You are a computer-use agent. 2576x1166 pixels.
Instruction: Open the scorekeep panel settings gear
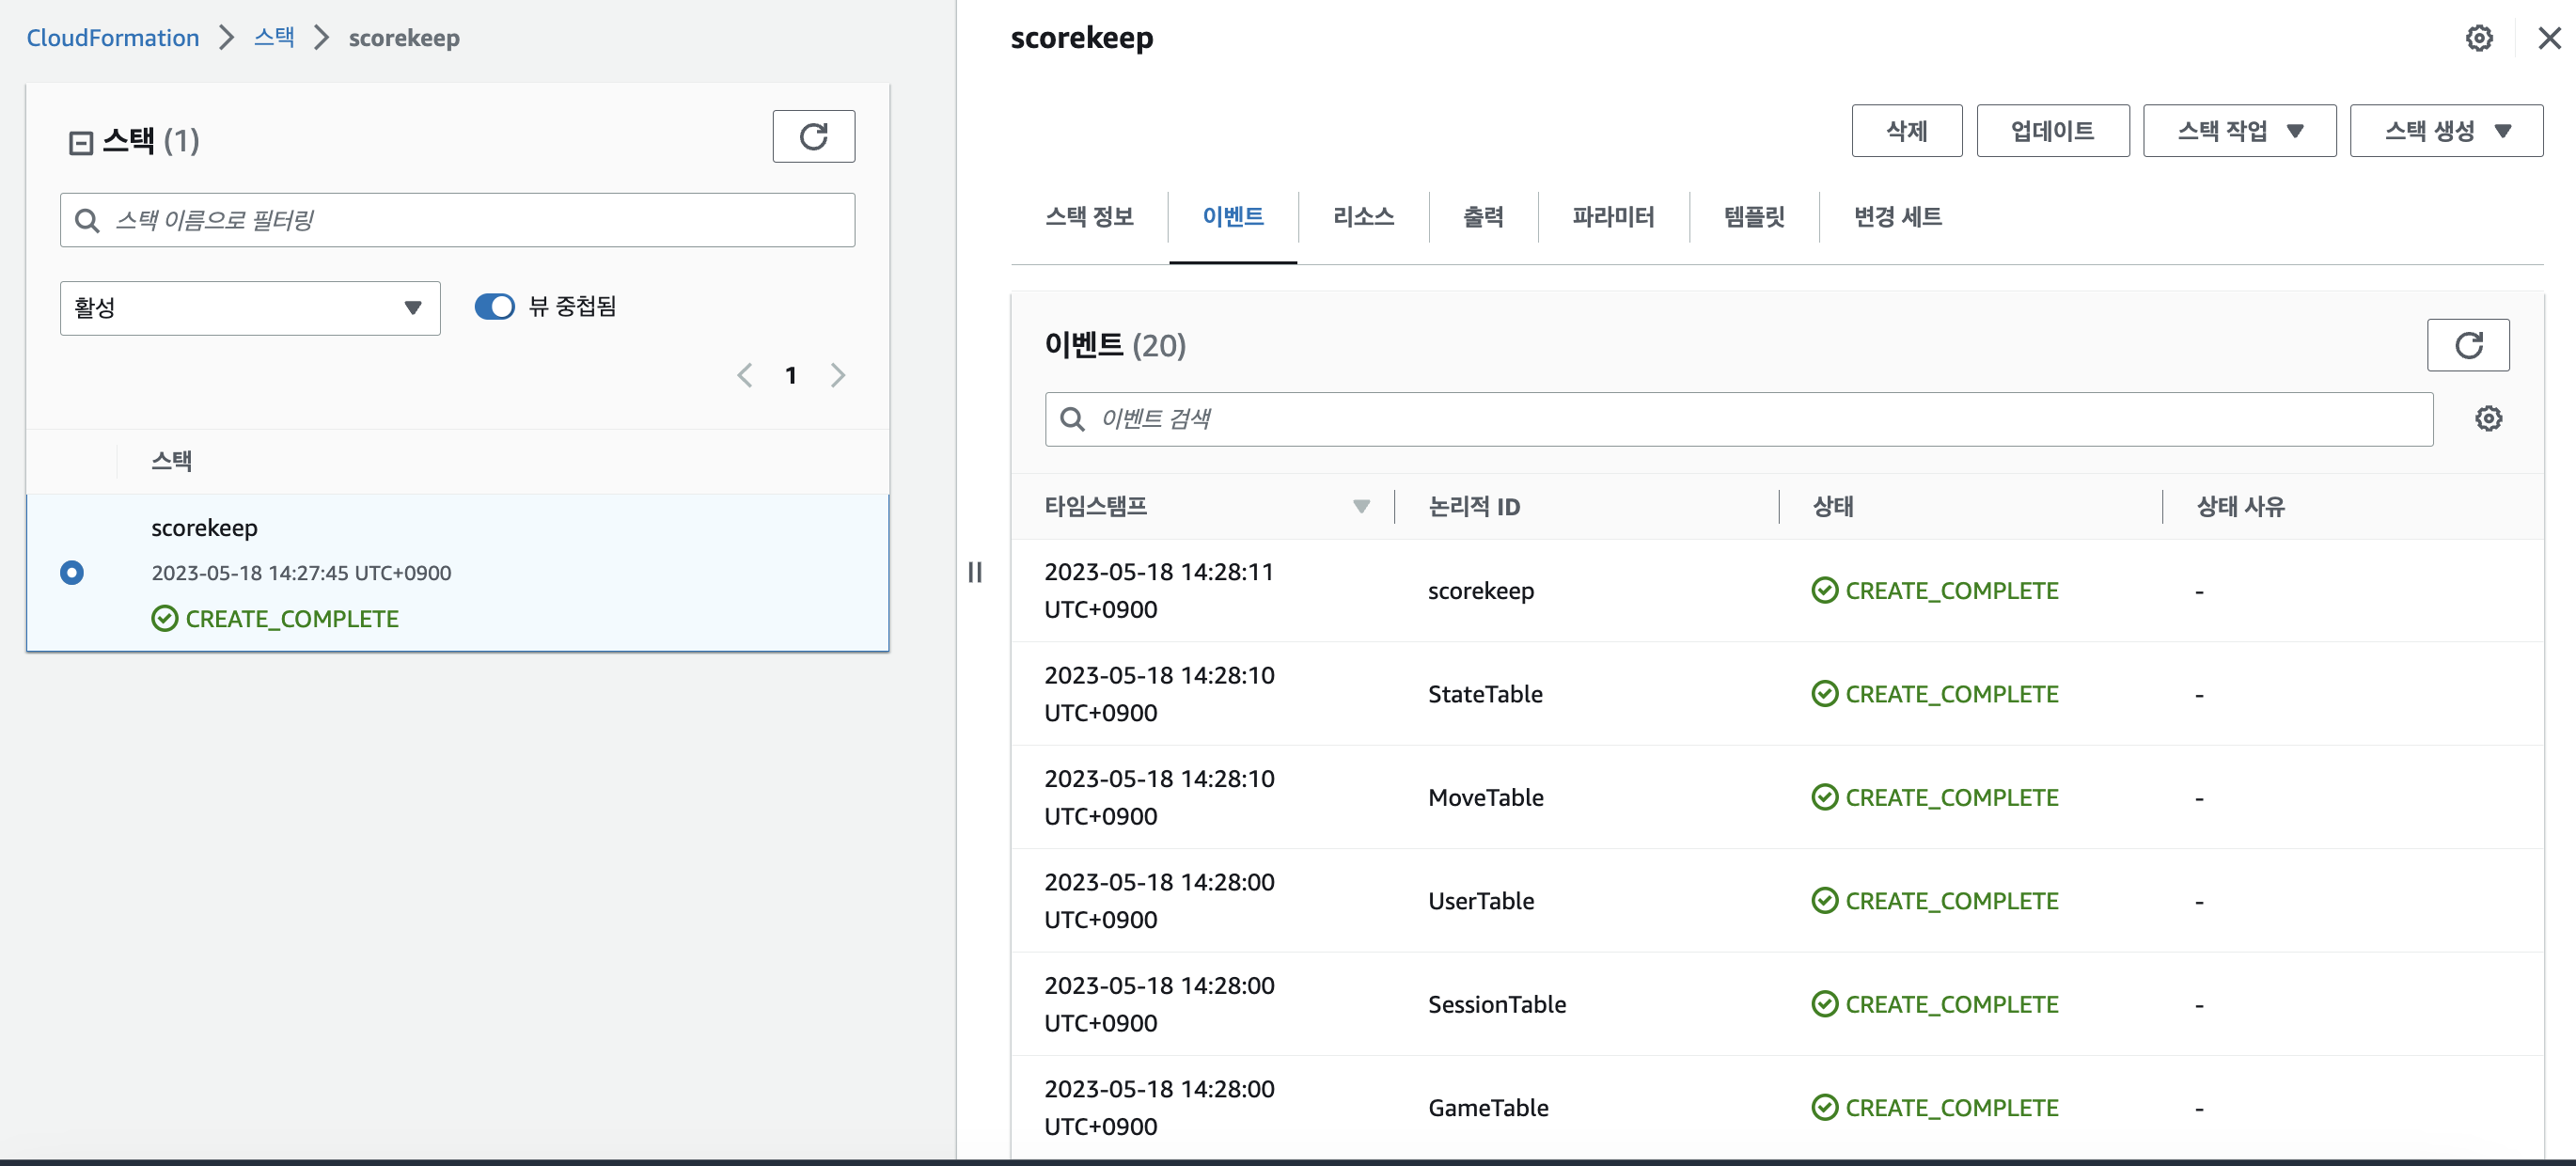pyautogui.click(x=2478, y=38)
